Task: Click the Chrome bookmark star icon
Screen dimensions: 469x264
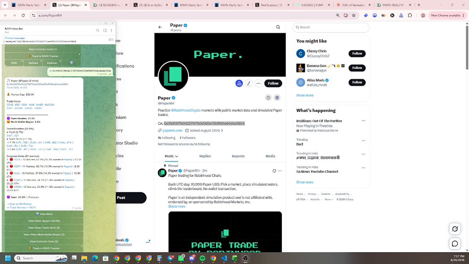Action: (x=353, y=16)
